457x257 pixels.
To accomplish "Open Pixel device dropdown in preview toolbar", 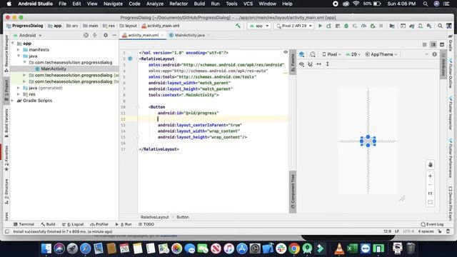I will [x=331, y=54].
